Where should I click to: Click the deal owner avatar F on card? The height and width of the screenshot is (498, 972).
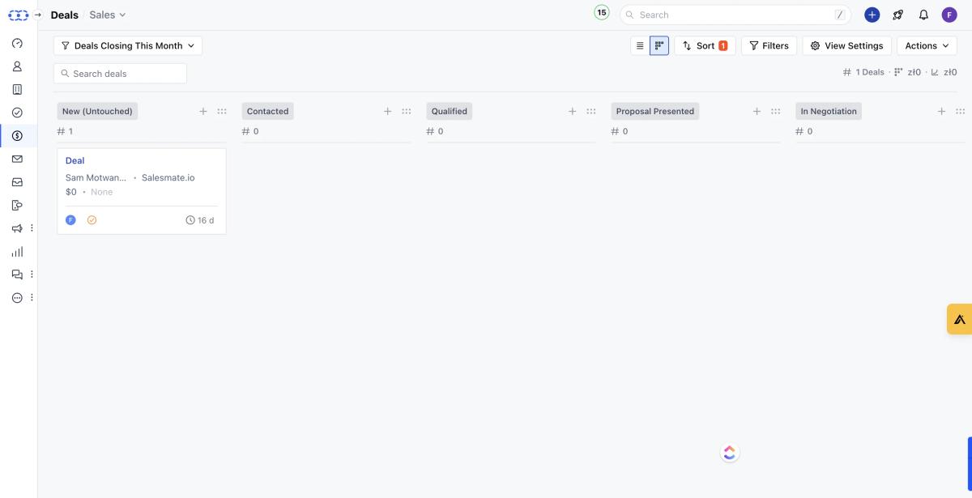point(70,220)
